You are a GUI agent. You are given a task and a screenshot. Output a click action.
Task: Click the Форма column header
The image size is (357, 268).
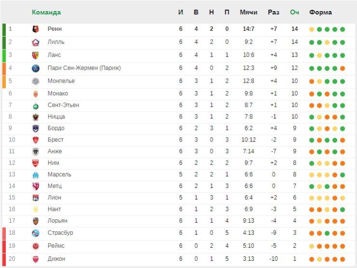[320, 12]
